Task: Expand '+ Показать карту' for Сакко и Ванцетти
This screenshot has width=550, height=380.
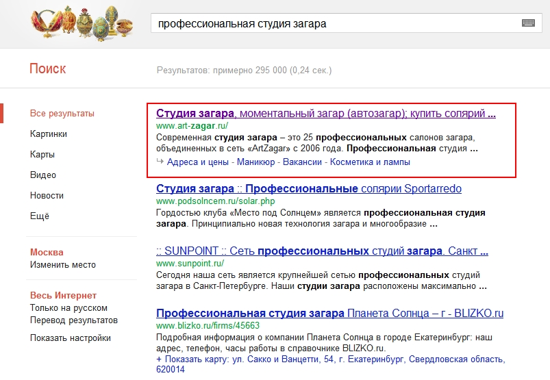Action: coord(330,364)
